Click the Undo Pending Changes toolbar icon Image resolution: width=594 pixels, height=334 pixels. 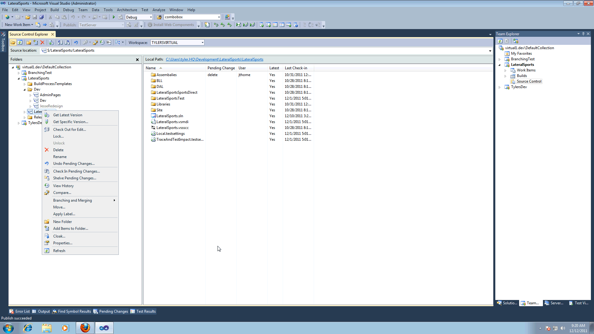point(76,42)
